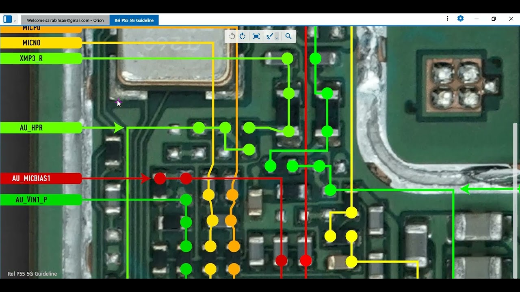Rotate the board image clockwise
Image resolution: width=520 pixels, height=292 pixels.
(243, 36)
